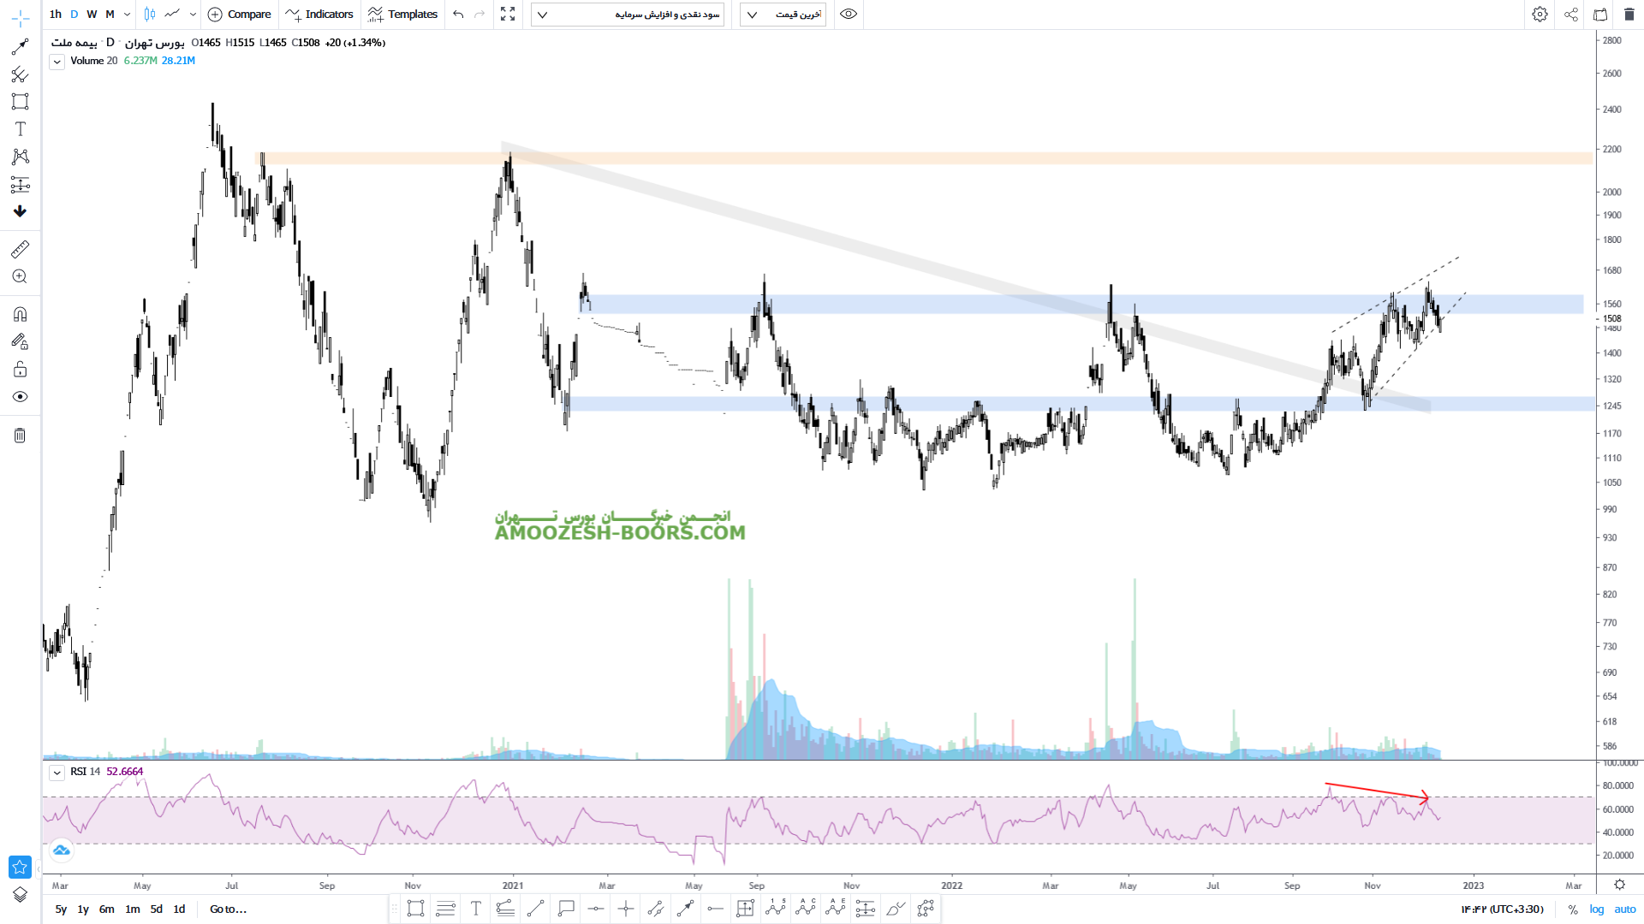Screen dimensions: 1644x924
Task: Click the fullscreen mode icon
Action: pos(508,15)
